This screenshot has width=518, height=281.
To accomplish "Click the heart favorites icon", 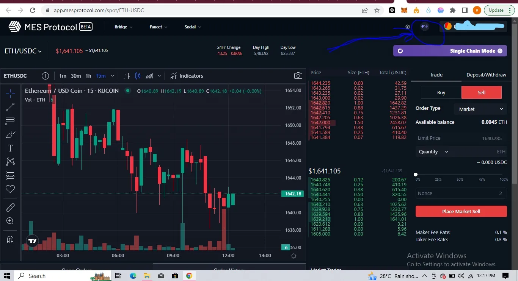I will coord(10,189).
